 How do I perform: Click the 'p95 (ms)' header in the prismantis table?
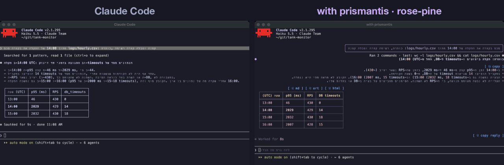pyautogui.click(x=293, y=95)
